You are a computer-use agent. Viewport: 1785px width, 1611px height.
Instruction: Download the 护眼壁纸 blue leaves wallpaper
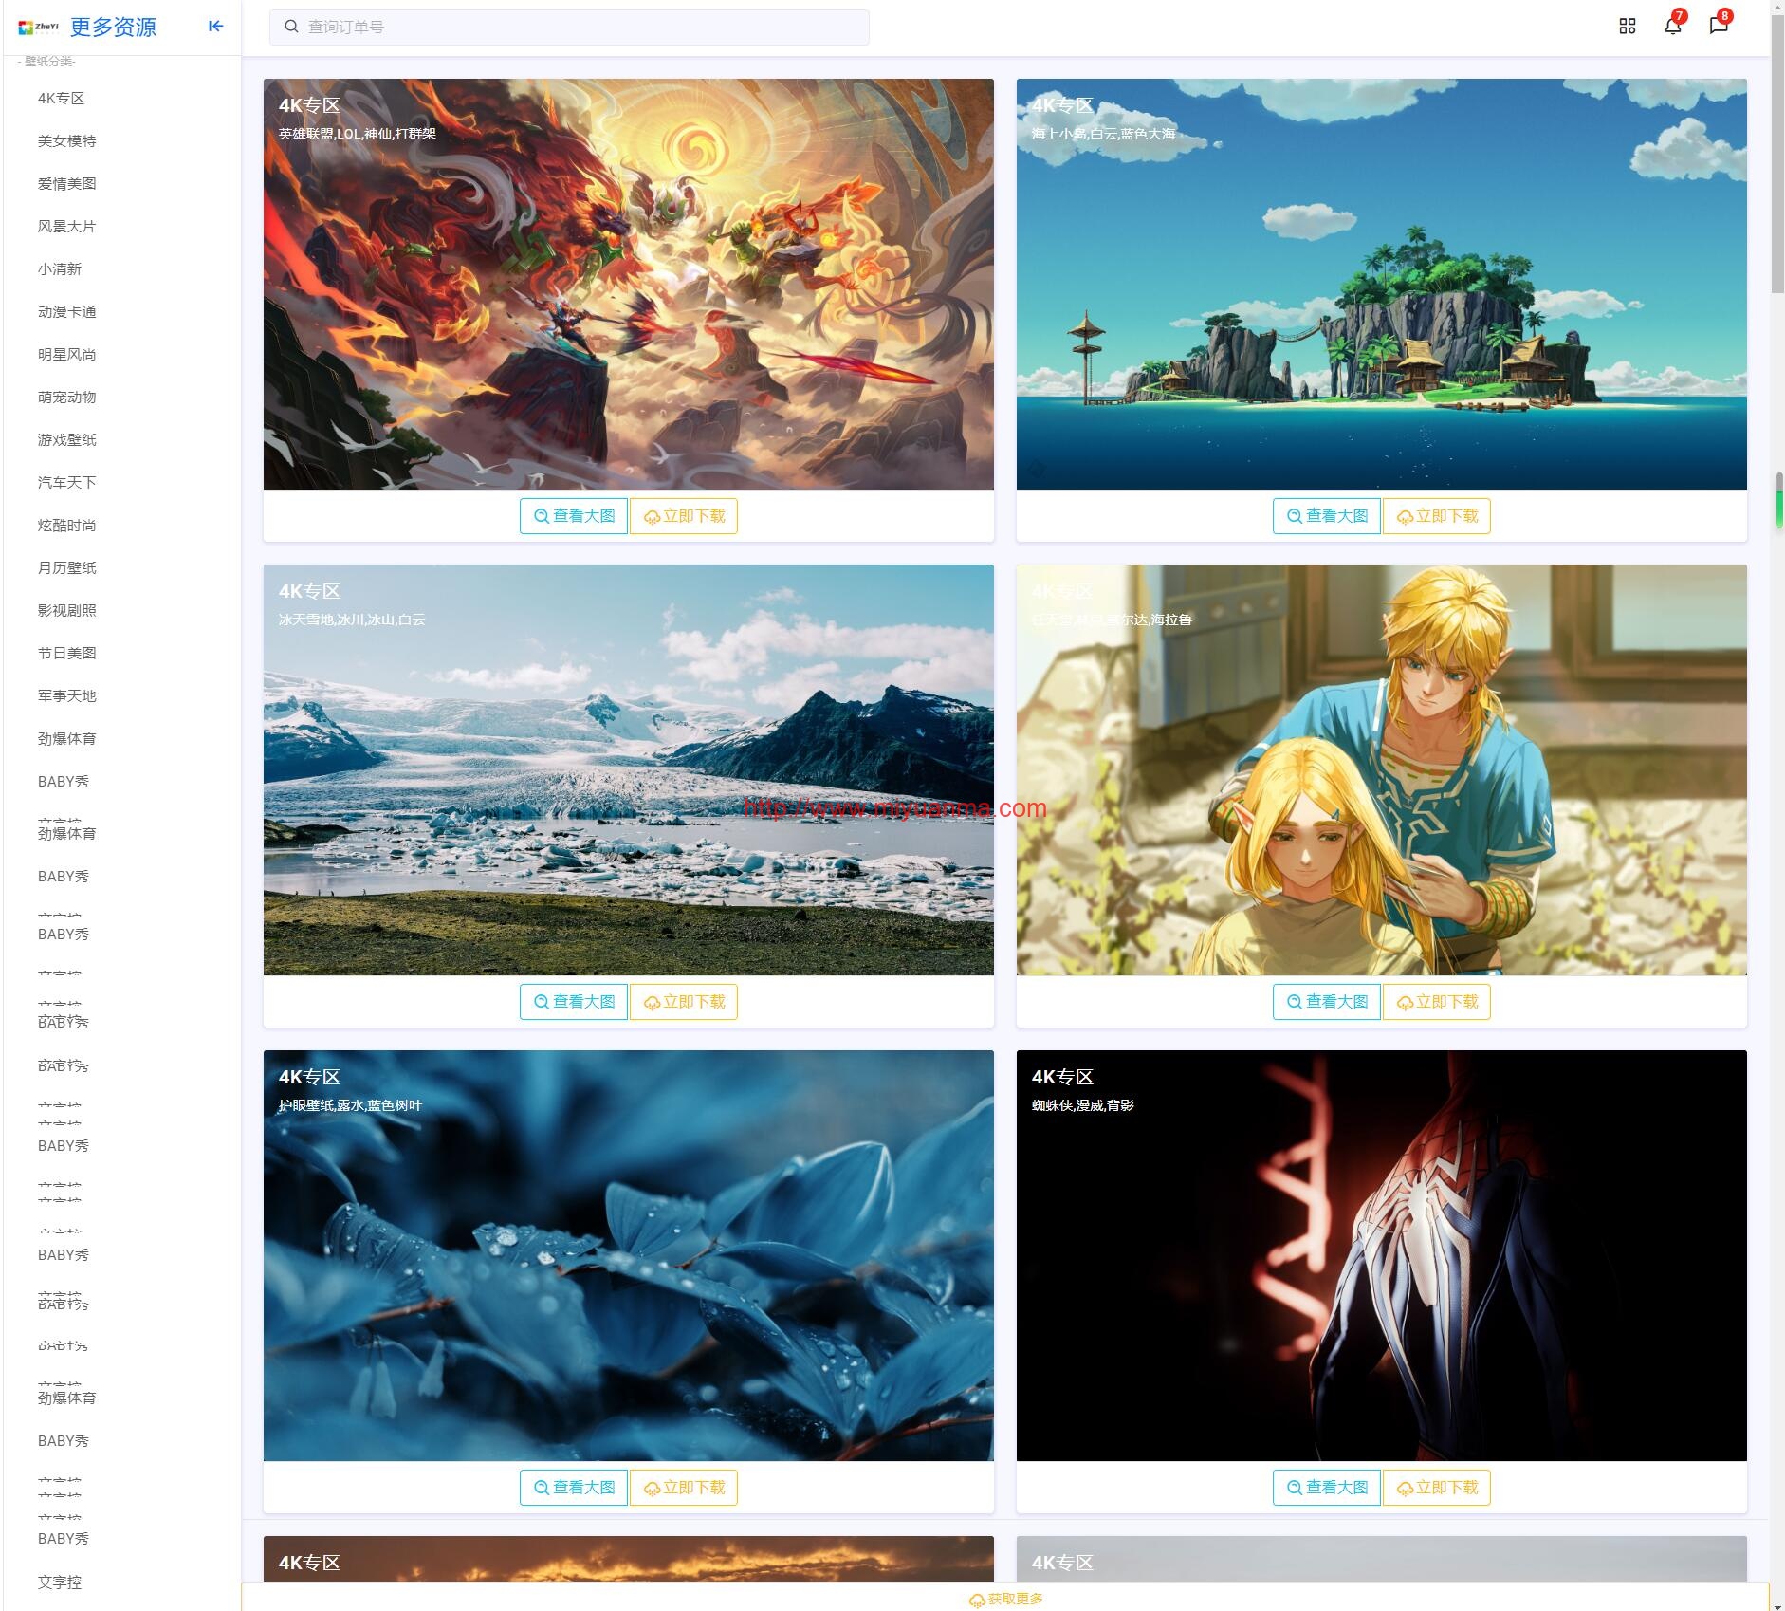(x=684, y=1488)
